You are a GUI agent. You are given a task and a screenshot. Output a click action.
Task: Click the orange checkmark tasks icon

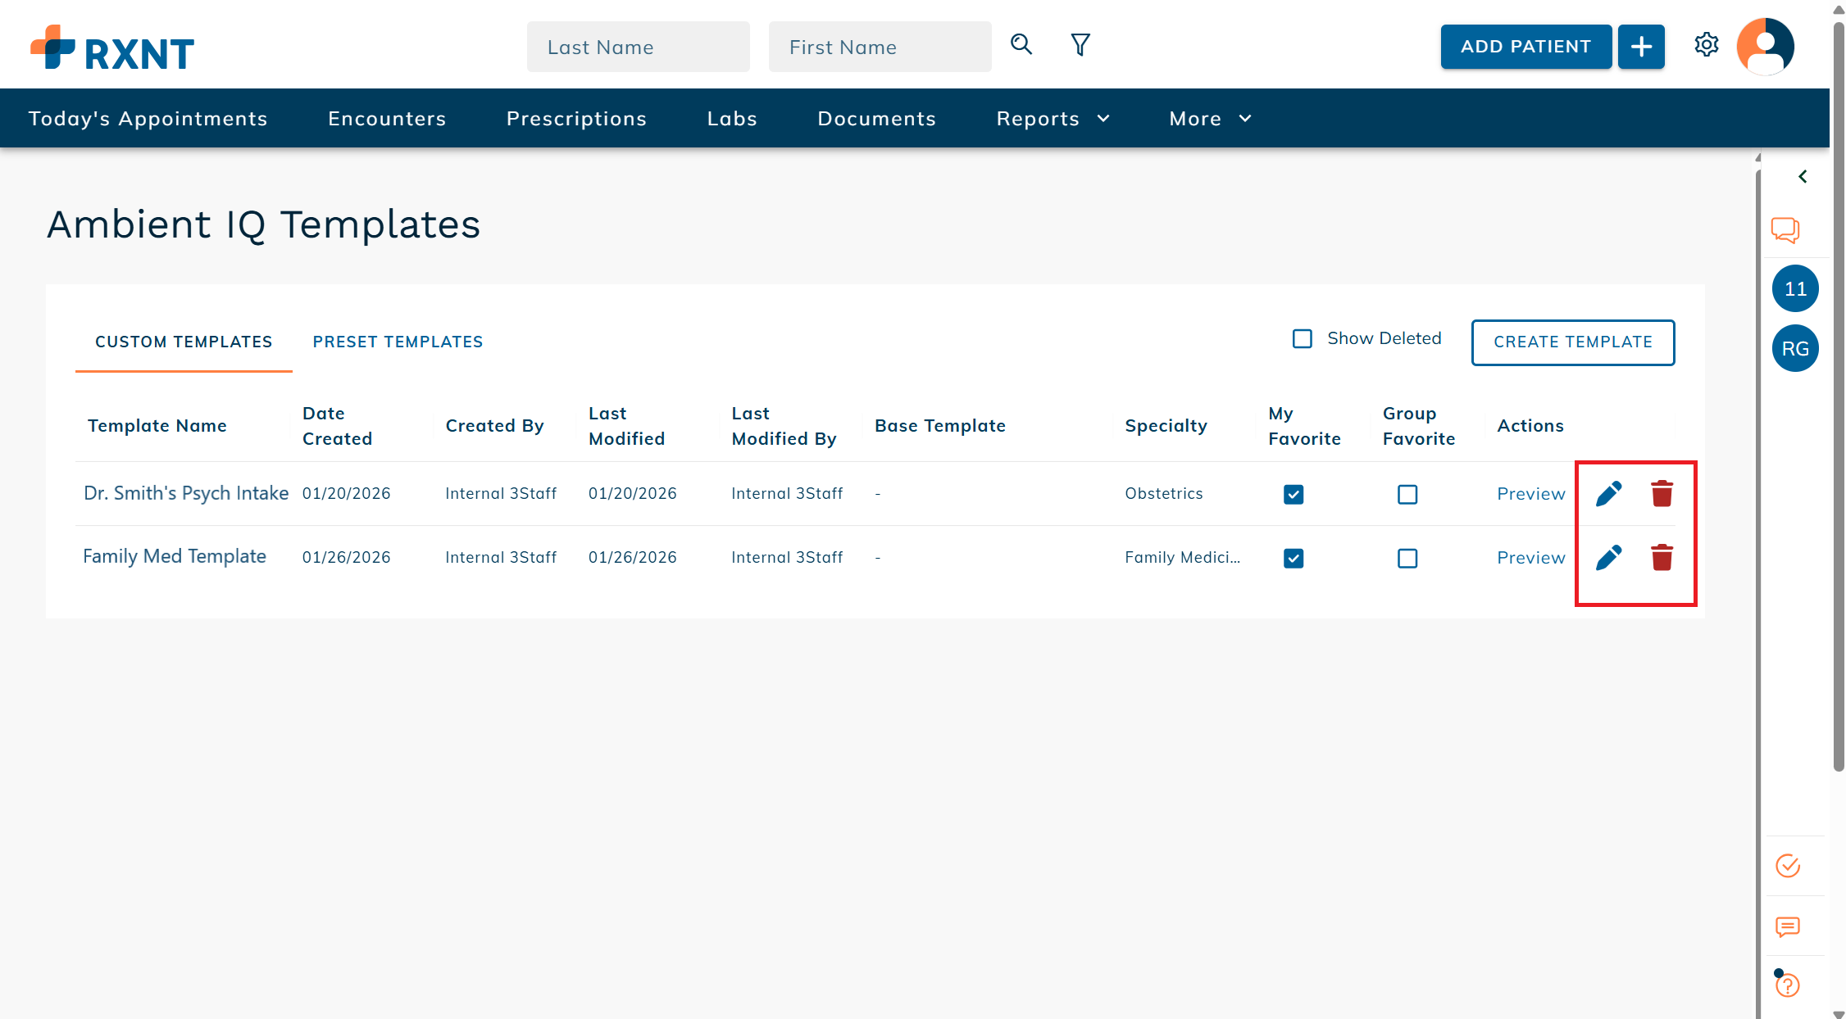click(x=1787, y=866)
